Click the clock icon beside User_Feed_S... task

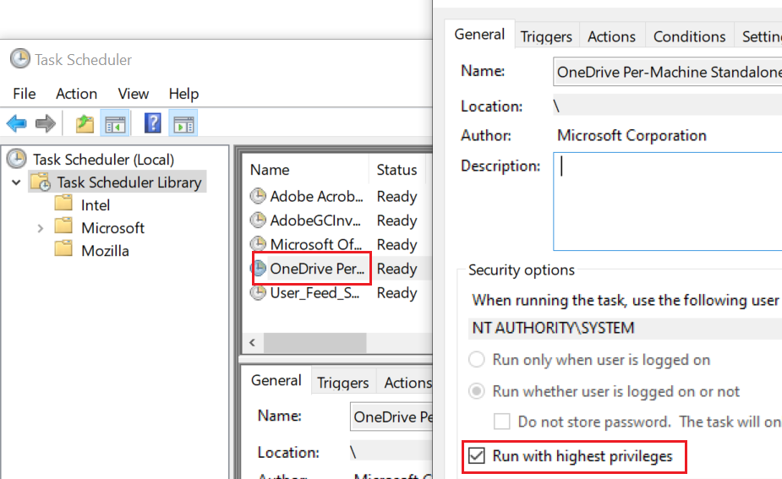click(x=258, y=292)
